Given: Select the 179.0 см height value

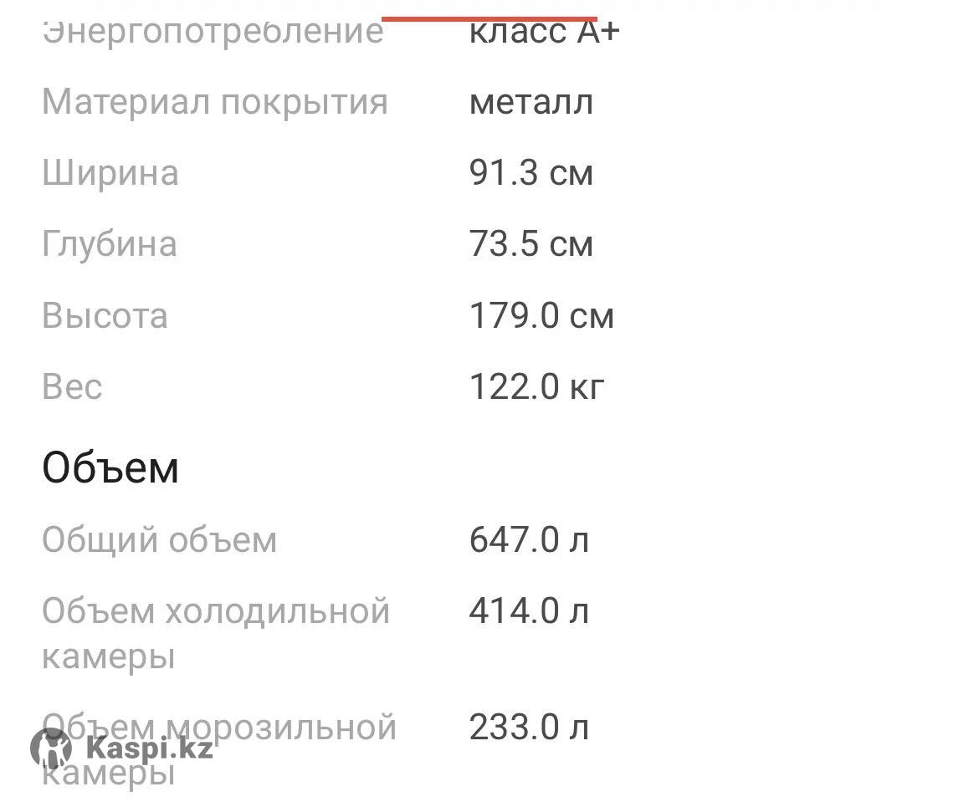Looking at the screenshot, I should pos(541,316).
